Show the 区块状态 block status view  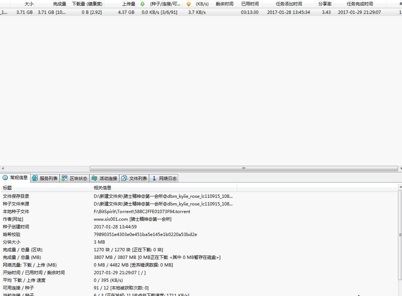click(75, 178)
